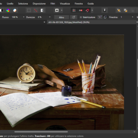Apply Auto Contrast half-circle icon
Viewport: 138px width, 138px height.
[x=1, y=10]
